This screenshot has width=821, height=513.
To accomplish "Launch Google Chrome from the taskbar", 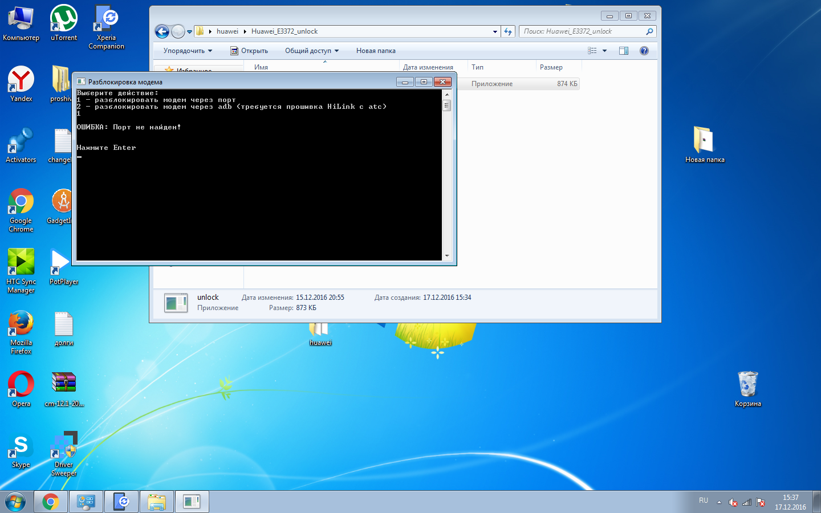I will [x=51, y=502].
